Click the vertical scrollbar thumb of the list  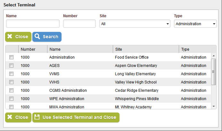pos(213,72)
